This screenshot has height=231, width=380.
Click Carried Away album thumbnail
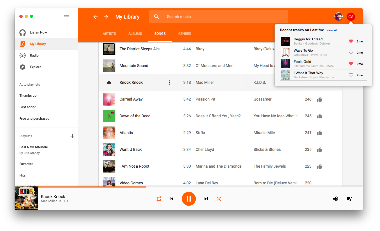(x=109, y=99)
